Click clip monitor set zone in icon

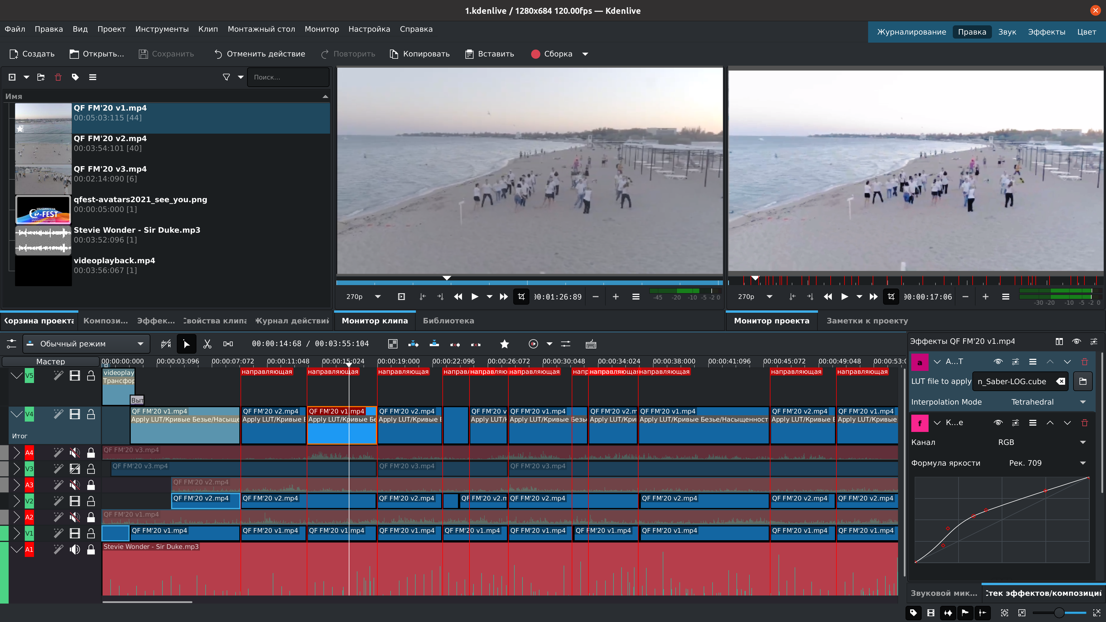(x=423, y=297)
